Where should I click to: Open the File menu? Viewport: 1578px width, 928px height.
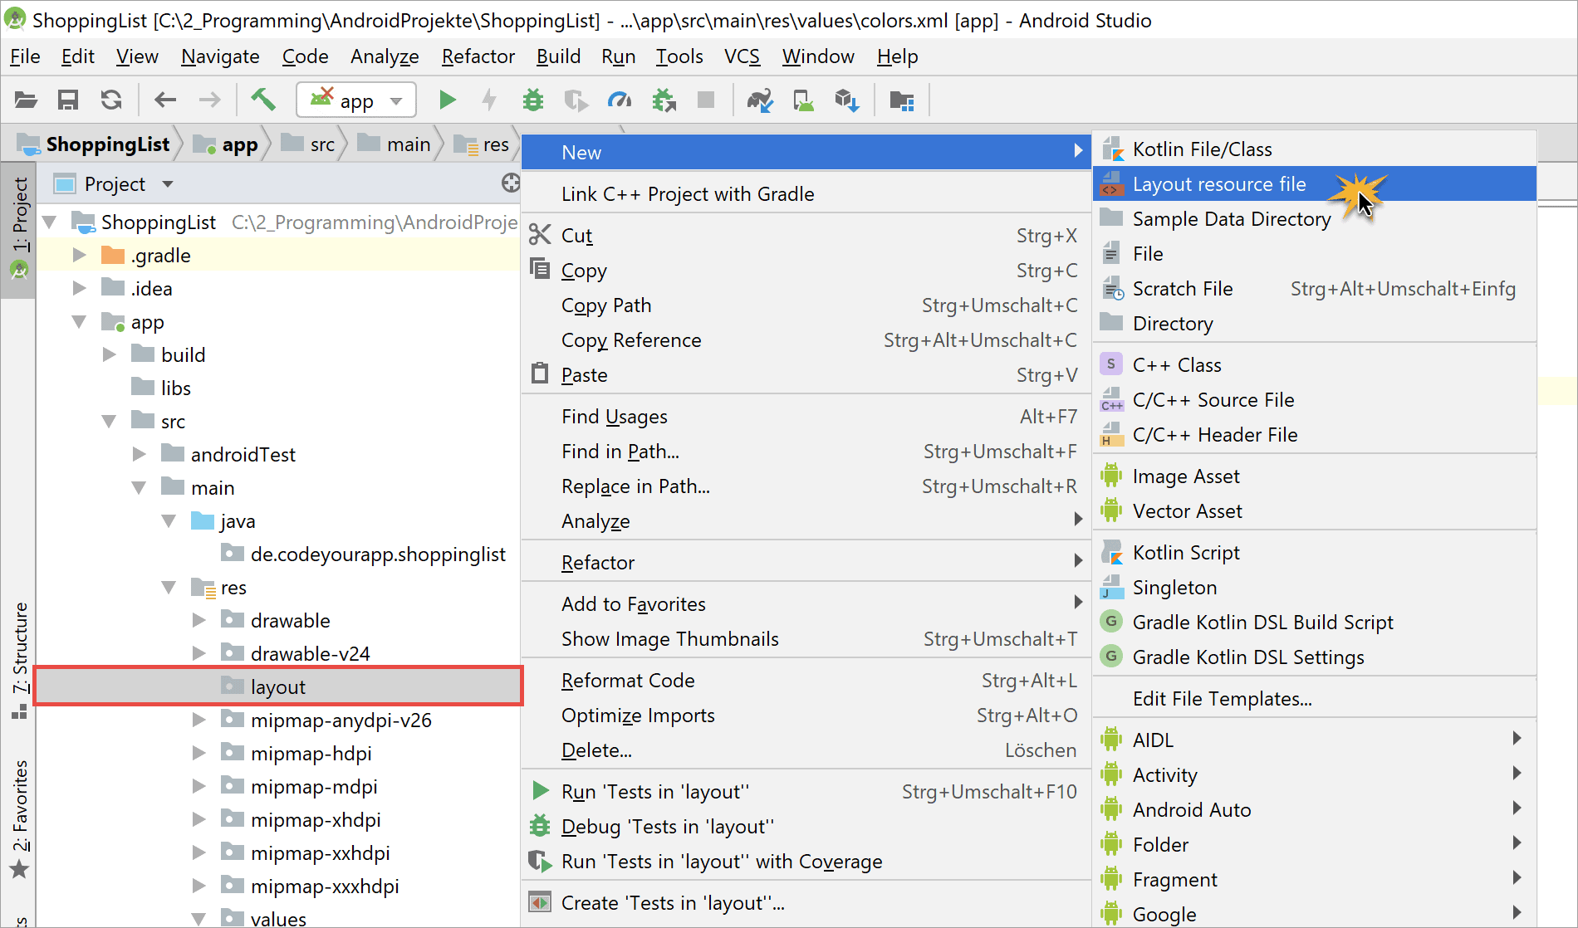[x=25, y=56]
